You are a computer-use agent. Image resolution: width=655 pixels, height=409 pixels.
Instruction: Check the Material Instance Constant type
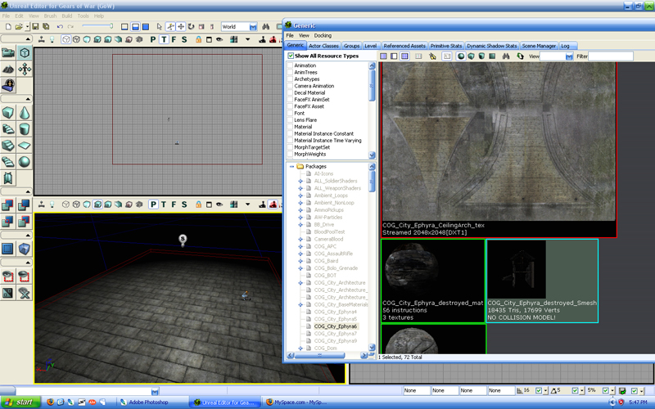(290, 133)
